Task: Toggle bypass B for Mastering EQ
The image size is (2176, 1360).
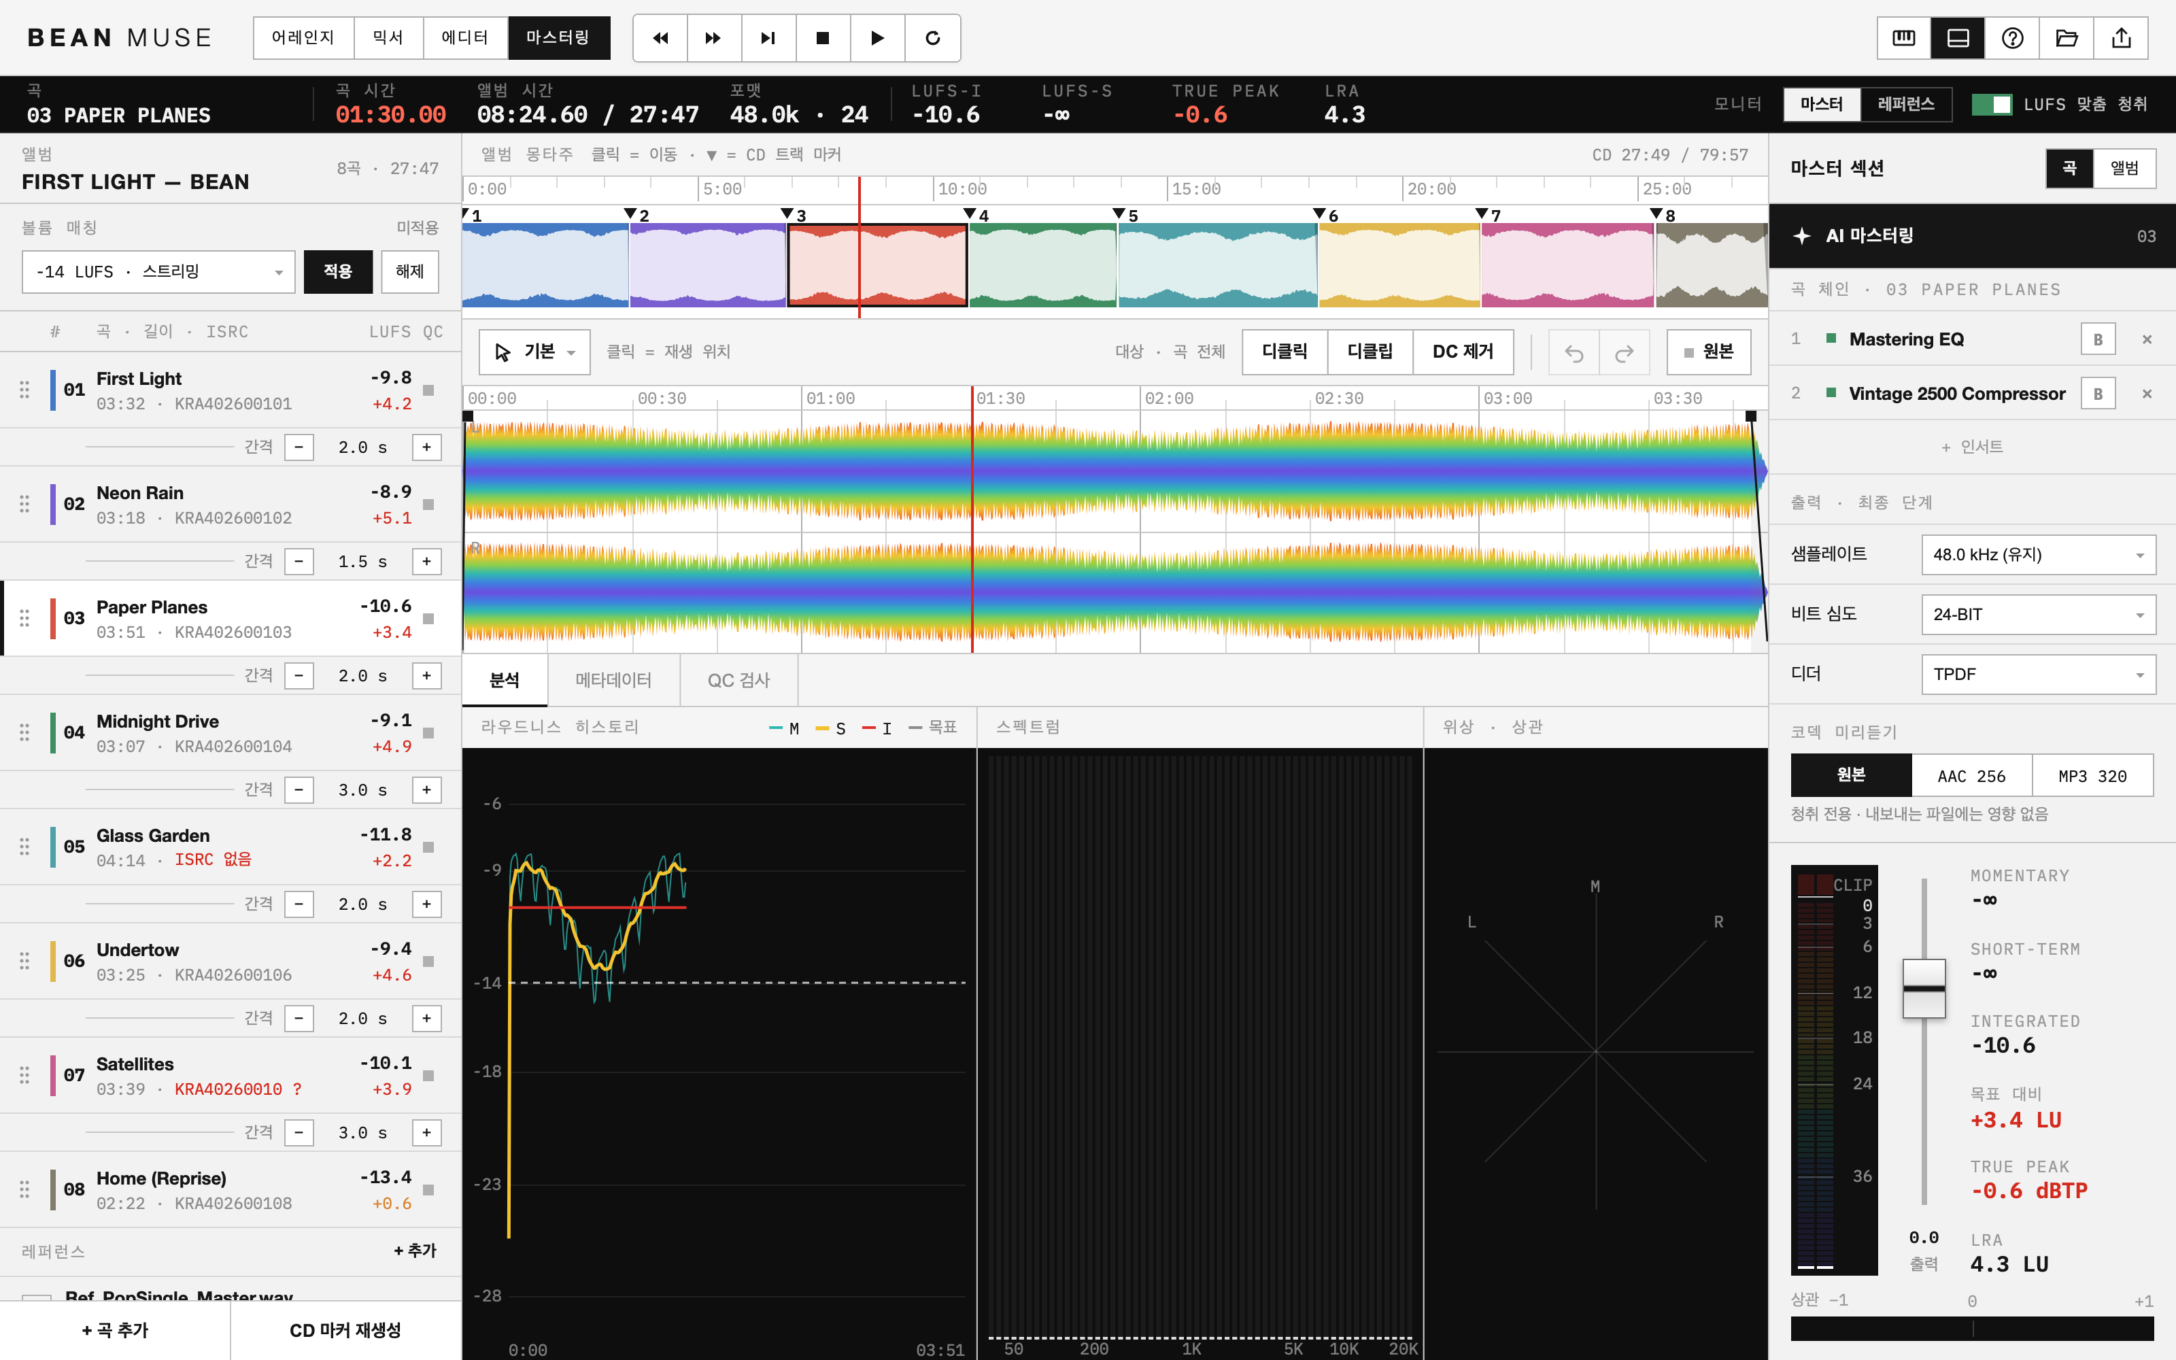Action: point(2098,339)
